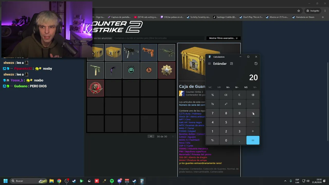Click the M− memory subtract button
329x185 pixels.
(237, 87)
